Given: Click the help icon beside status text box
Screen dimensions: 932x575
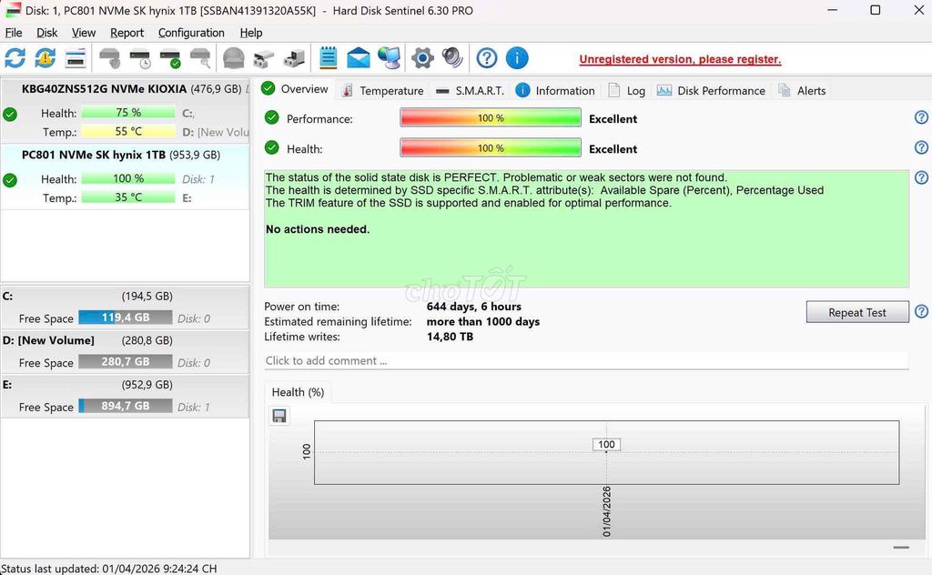Looking at the screenshot, I should (x=921, y=177).
